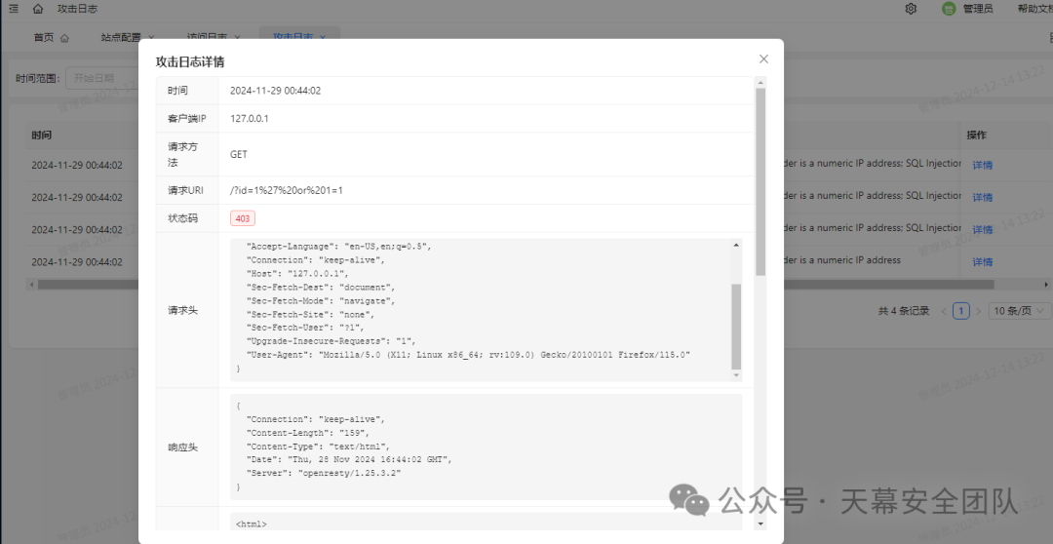Open settings gear icon in header

911,9
